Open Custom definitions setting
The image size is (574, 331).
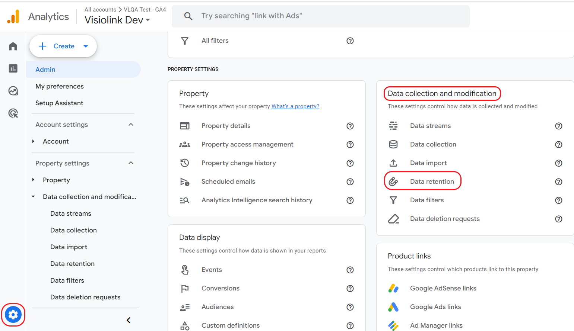(231, 325)
